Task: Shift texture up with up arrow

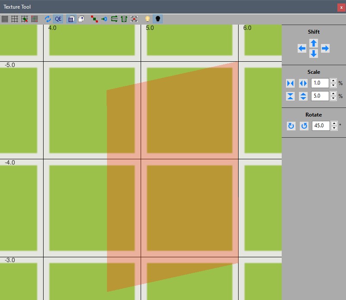Action: 314,43
